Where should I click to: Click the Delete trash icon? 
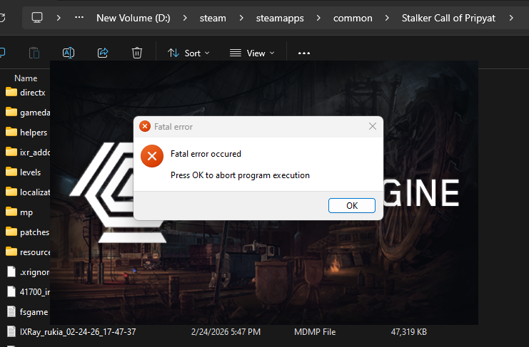point(137,53)
